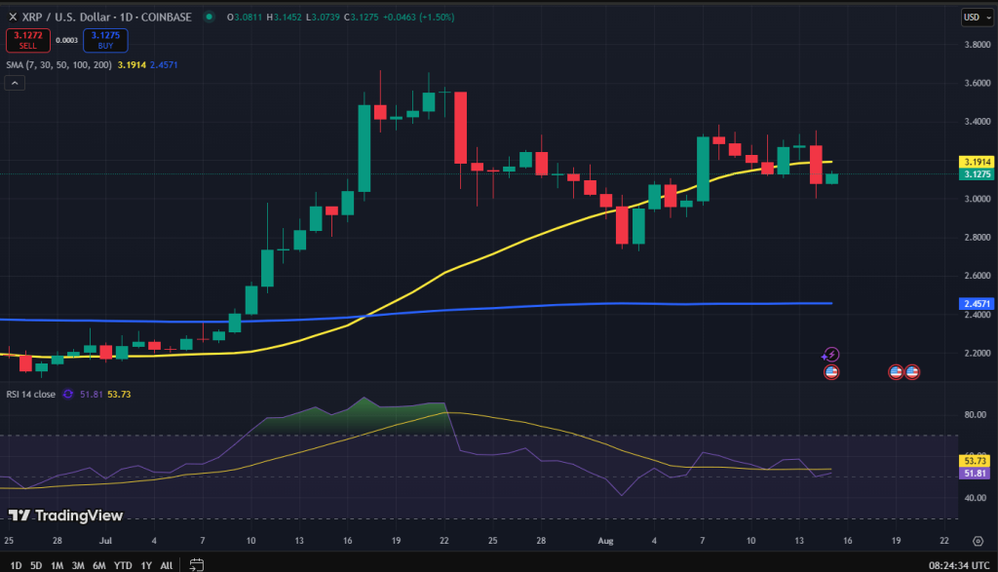
Task: Switch to the 3M timeframe tab
Action: (x=77, y=564)
